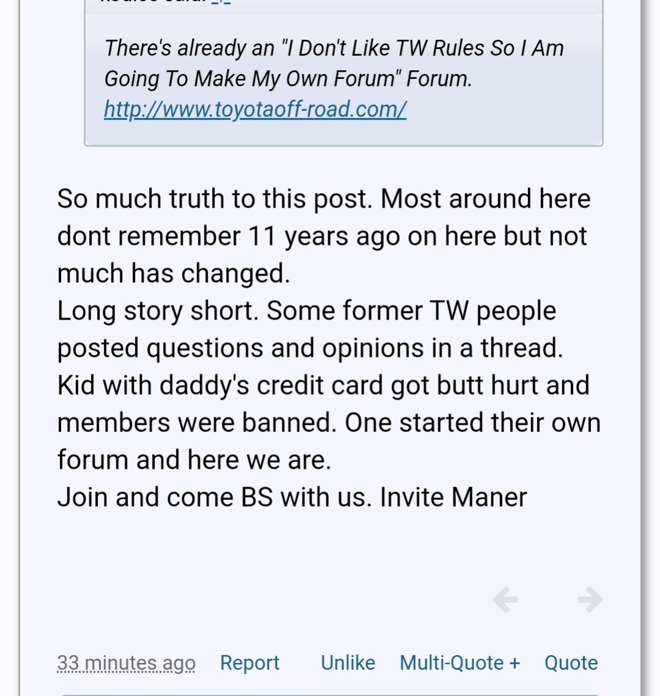Report this post
This screenshot has height=696, width=660.
(250, 663)
